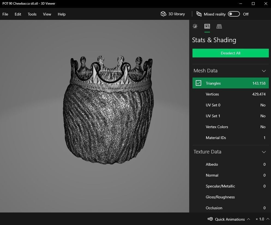271x225 pixels.
Task: Open the Edit menu
Action: point(18,14)
